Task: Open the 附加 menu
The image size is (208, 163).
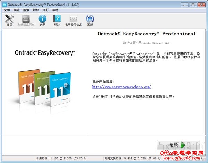Action: (x=36, y=10)
